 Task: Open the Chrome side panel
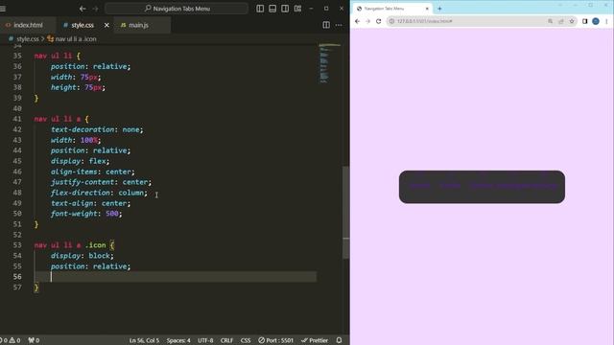pos(584,21)
